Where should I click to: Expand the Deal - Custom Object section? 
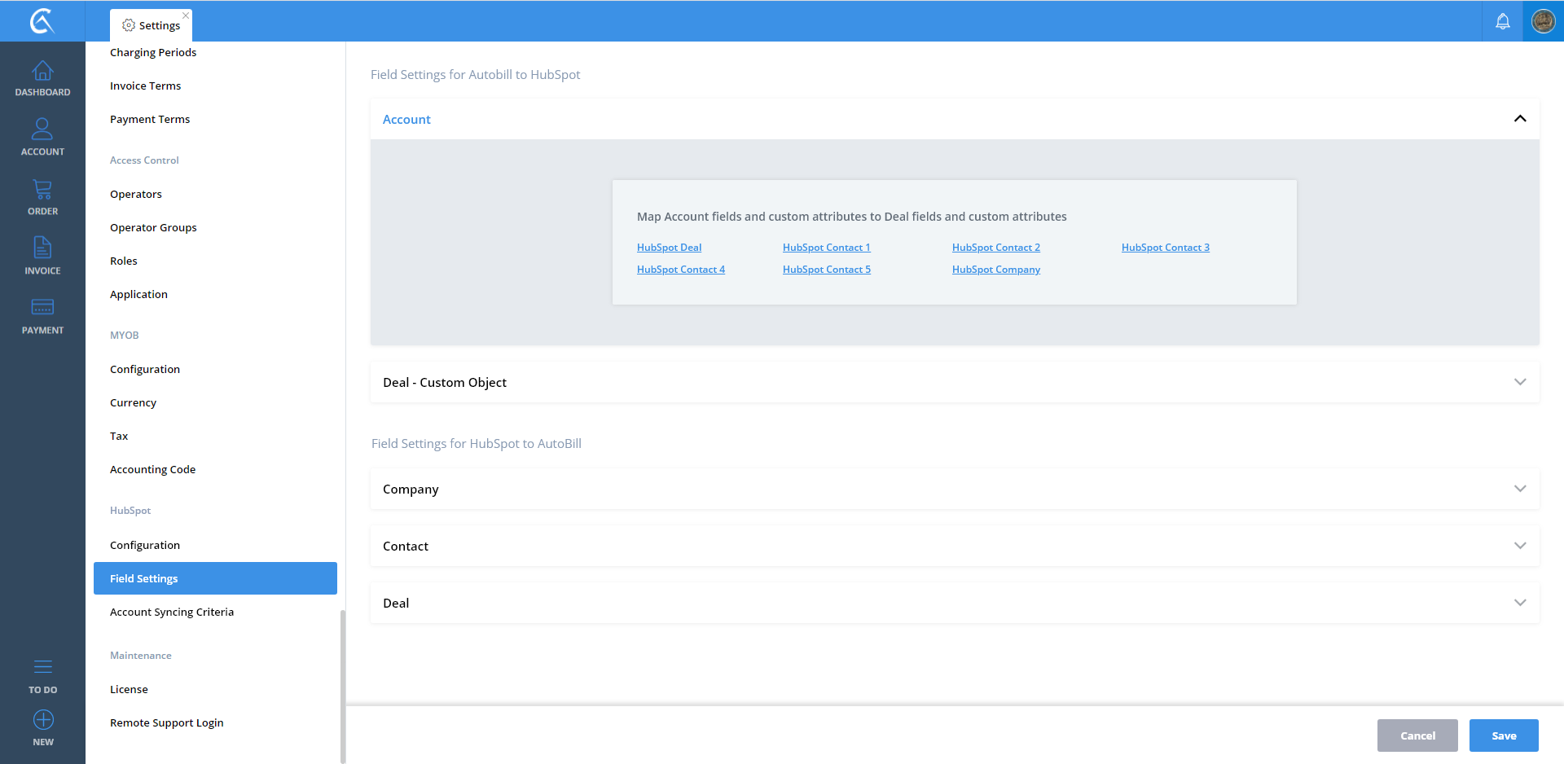click(1519, 382)
